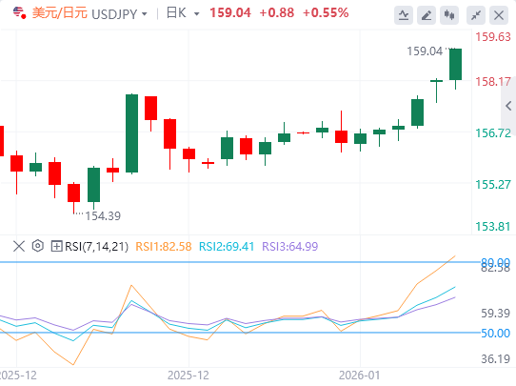Select the latest candlestick labeled 159.04

(455, 65)
